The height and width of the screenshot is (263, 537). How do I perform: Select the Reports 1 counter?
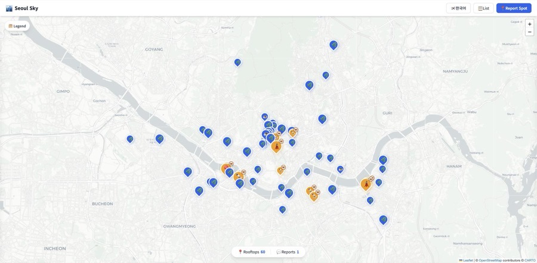288,252
